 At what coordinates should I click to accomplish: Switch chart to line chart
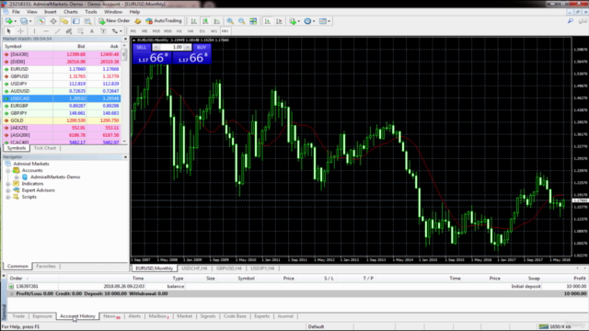[217, 21]
